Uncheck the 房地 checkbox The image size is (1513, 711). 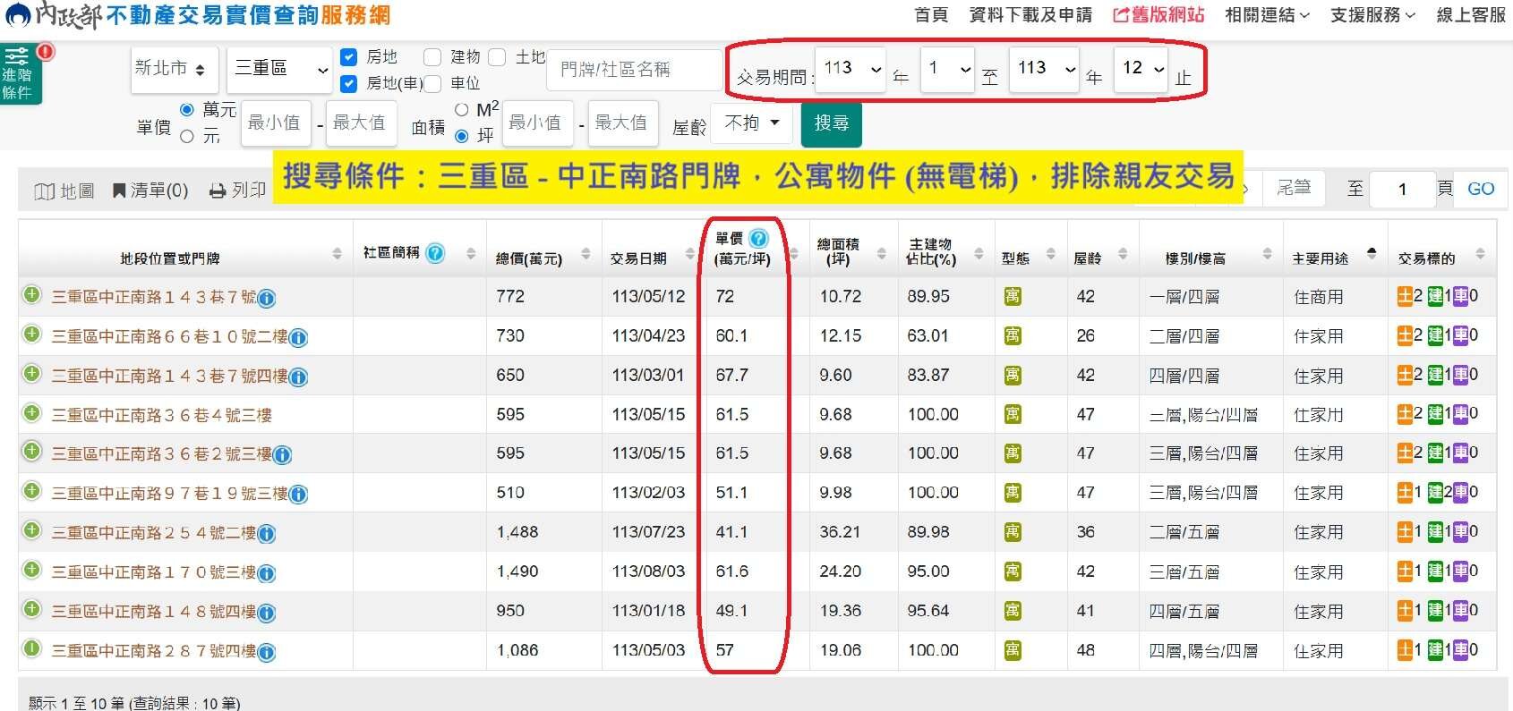(x=350, y=57)
